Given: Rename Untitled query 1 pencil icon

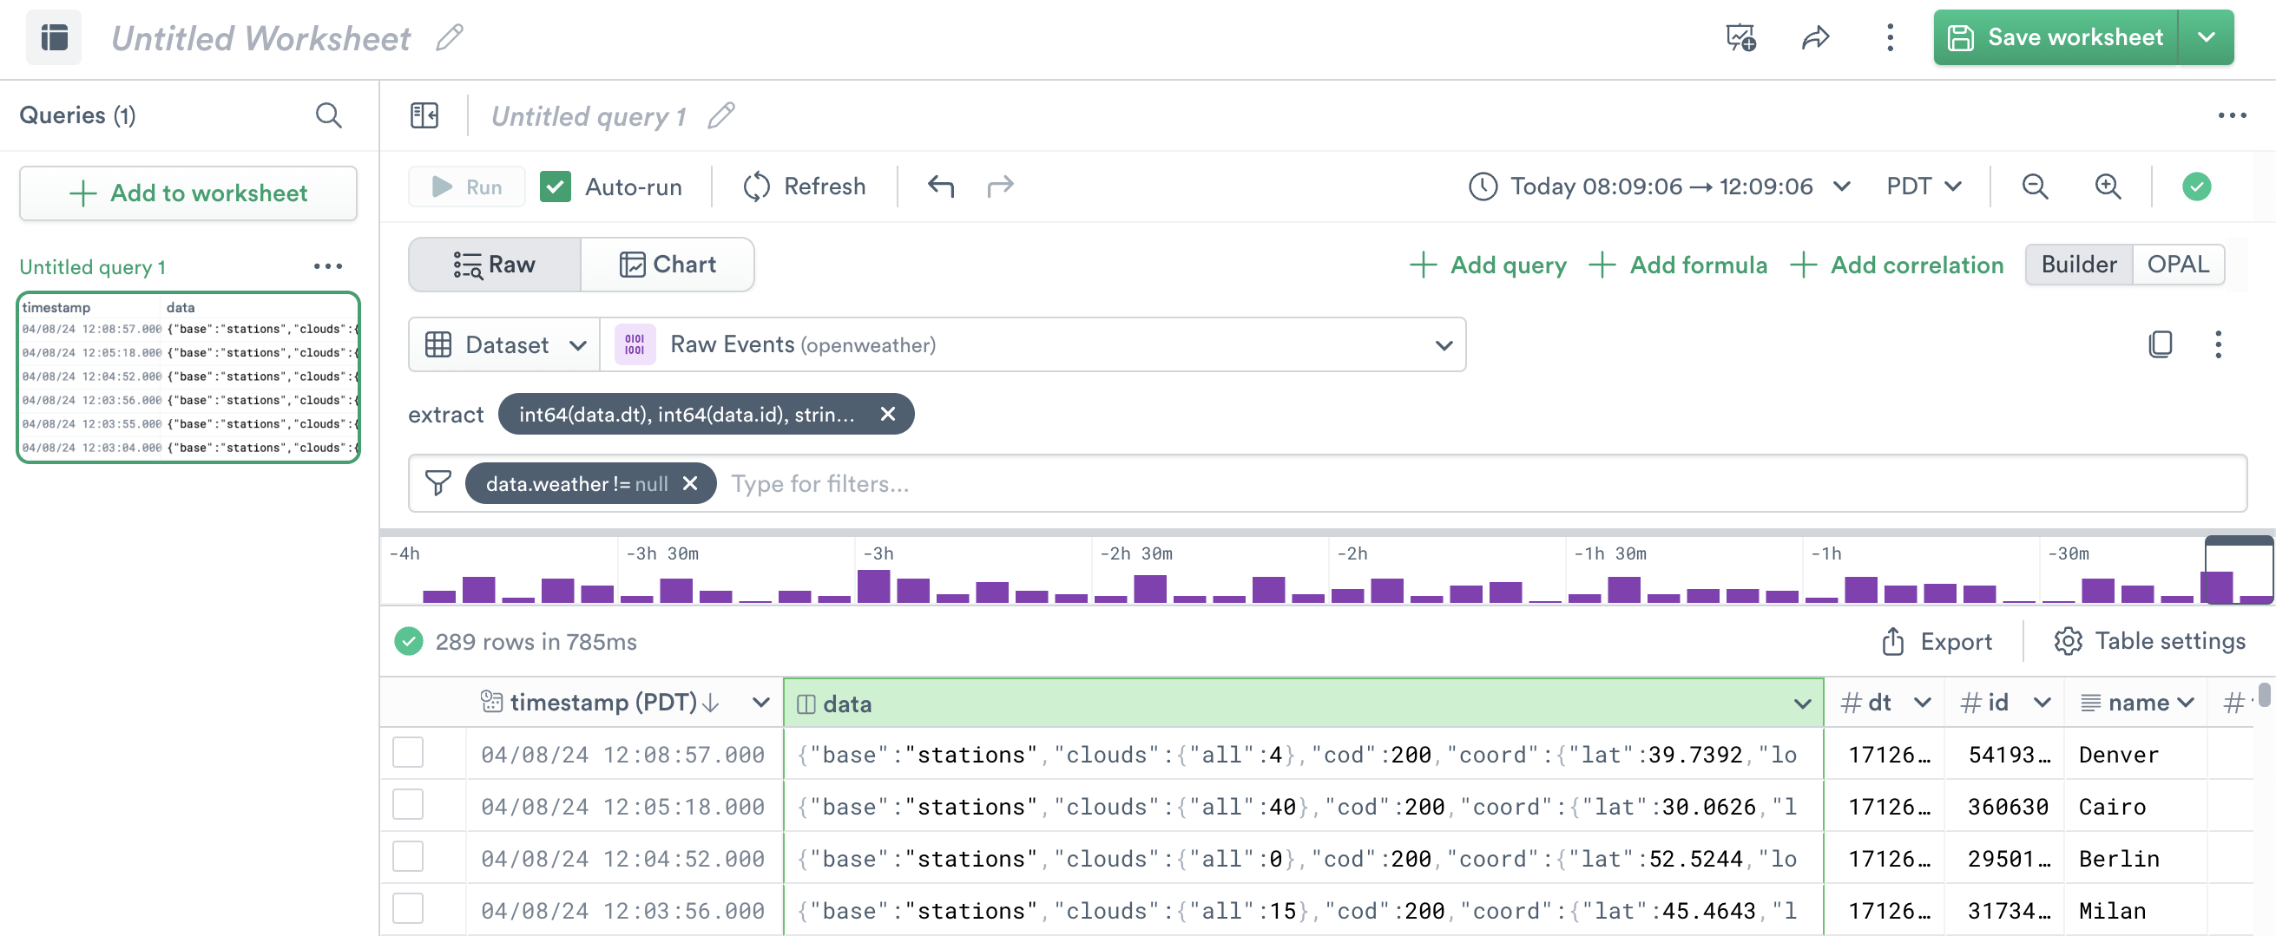Looking at the screenshot, I should [721, 115].
